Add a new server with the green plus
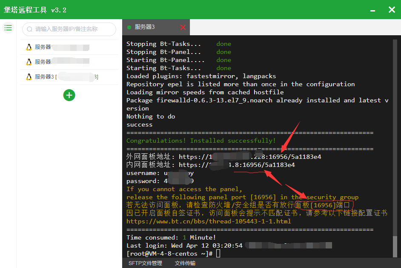Image resolution: width=401 pixels, height=268 pixels. [x=69, y=95]
